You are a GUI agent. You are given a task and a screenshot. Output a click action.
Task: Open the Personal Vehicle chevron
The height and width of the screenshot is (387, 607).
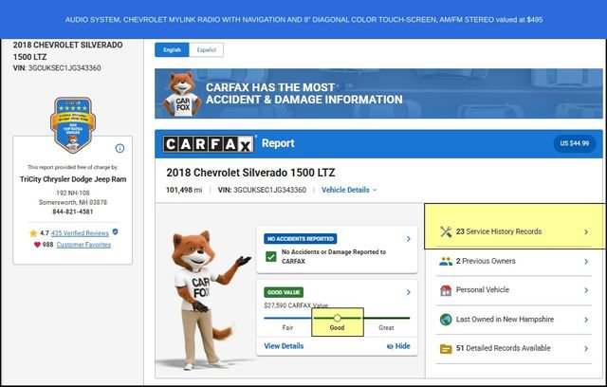pyautogui.click(x=586, y=290)
